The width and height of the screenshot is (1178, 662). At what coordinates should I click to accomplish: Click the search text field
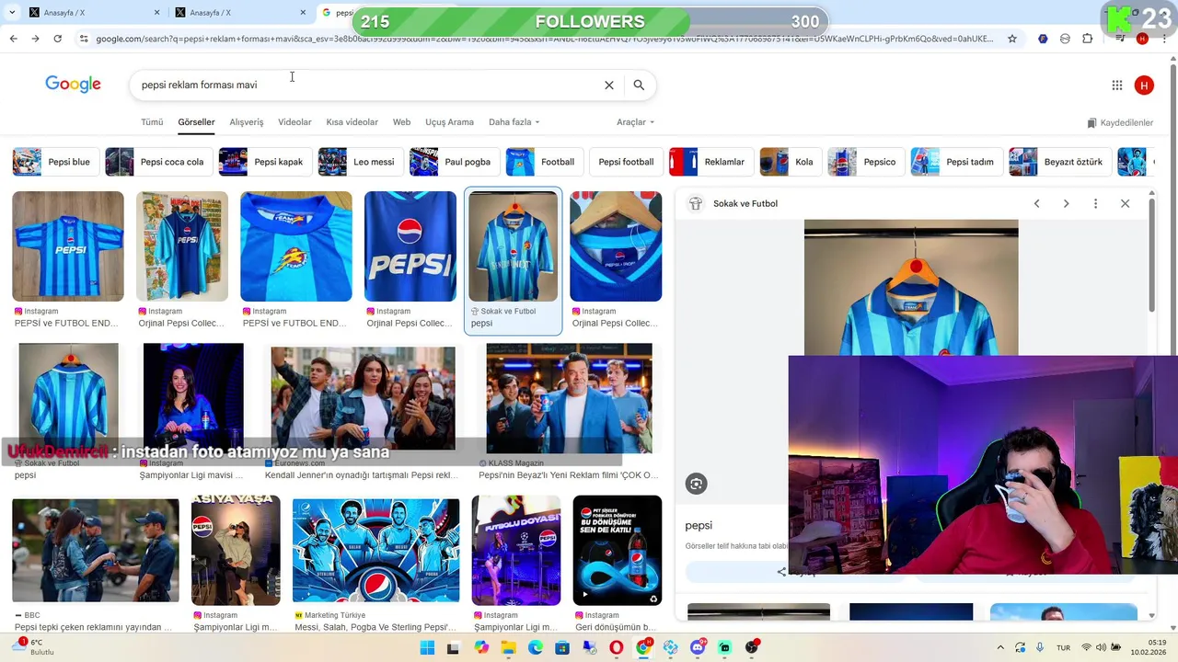[368, 85]
